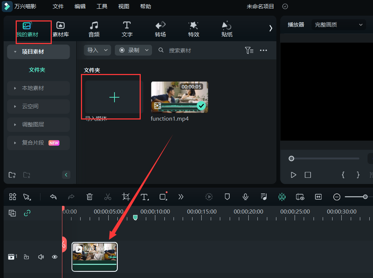Select the Split (scissors) tool
This screenshot has height=278, width=373.
(x=108, y=197)
